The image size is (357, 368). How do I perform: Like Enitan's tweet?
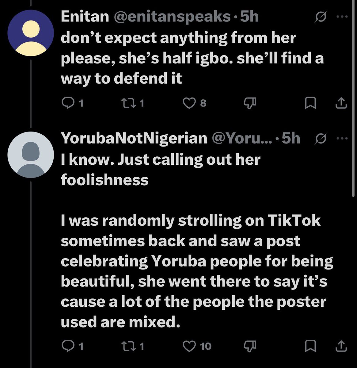tap(189, 104)
